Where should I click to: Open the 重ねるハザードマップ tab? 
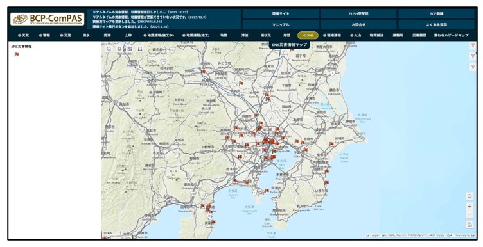click(x=452, y=35)
